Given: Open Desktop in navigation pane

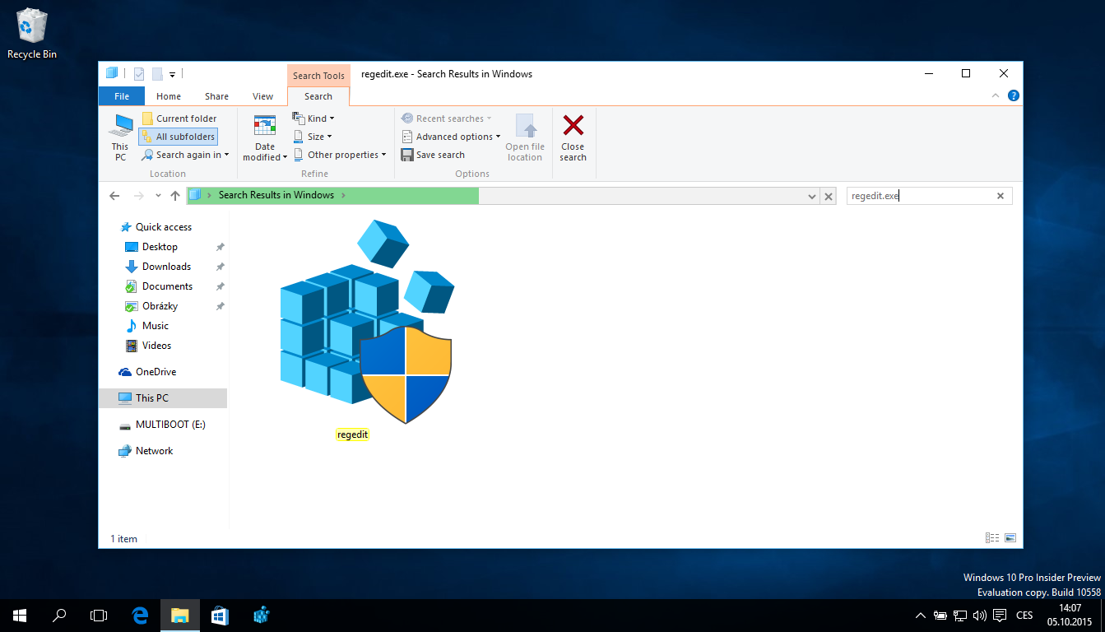Looking at the screenshot, I should point(160,247).
